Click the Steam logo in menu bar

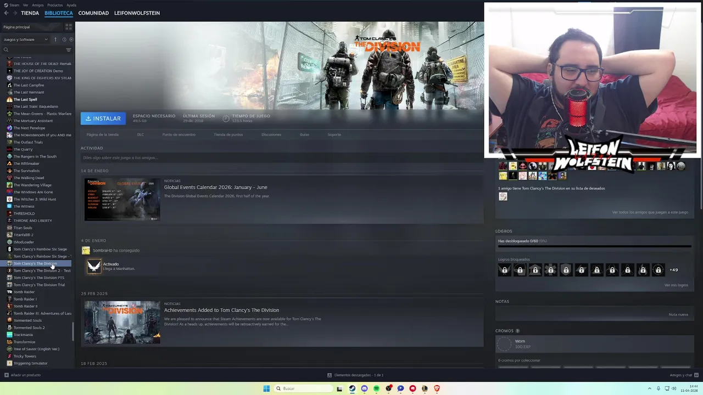[6, 5]
